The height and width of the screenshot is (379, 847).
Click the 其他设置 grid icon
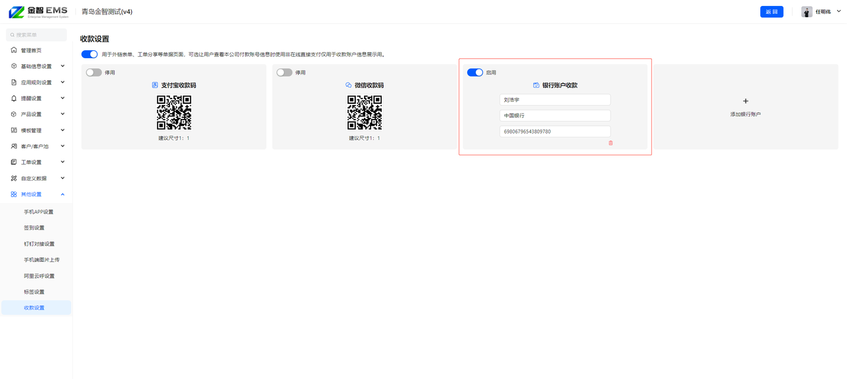click(x=14, y=194)
